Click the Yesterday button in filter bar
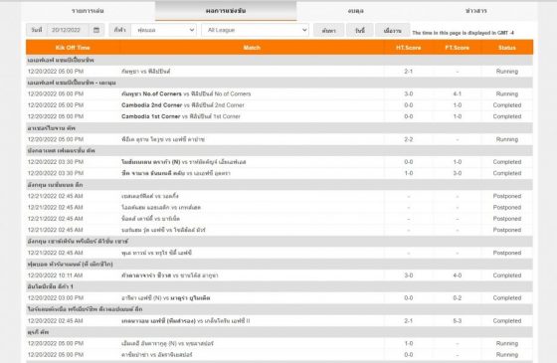This screenshot has height=363, width=557. pyautogui.click(x=393, y=31)
